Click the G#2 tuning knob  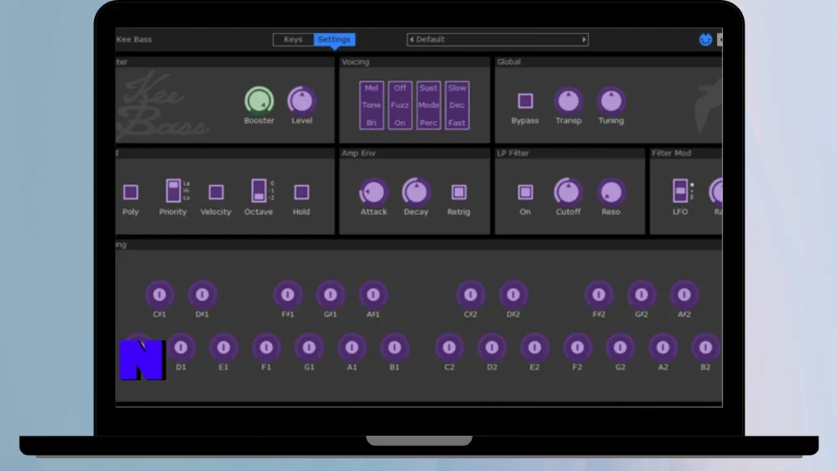(642, 294)
